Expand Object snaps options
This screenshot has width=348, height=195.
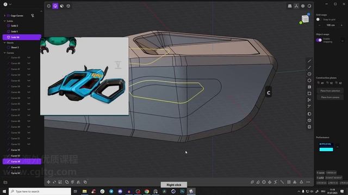(x=343, y=41)
